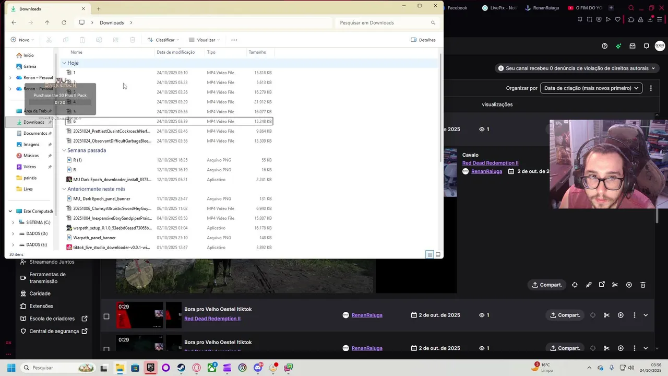This screenshot has width=668, height=376.
Task: Click plus-circle icon in Cavalo clip actions
Action: click(629, 285)
